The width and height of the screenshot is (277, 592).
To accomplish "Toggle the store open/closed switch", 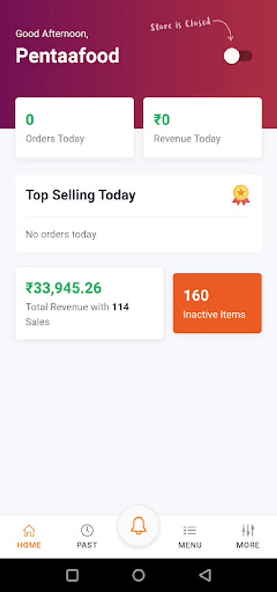I will tap(238, 56).
